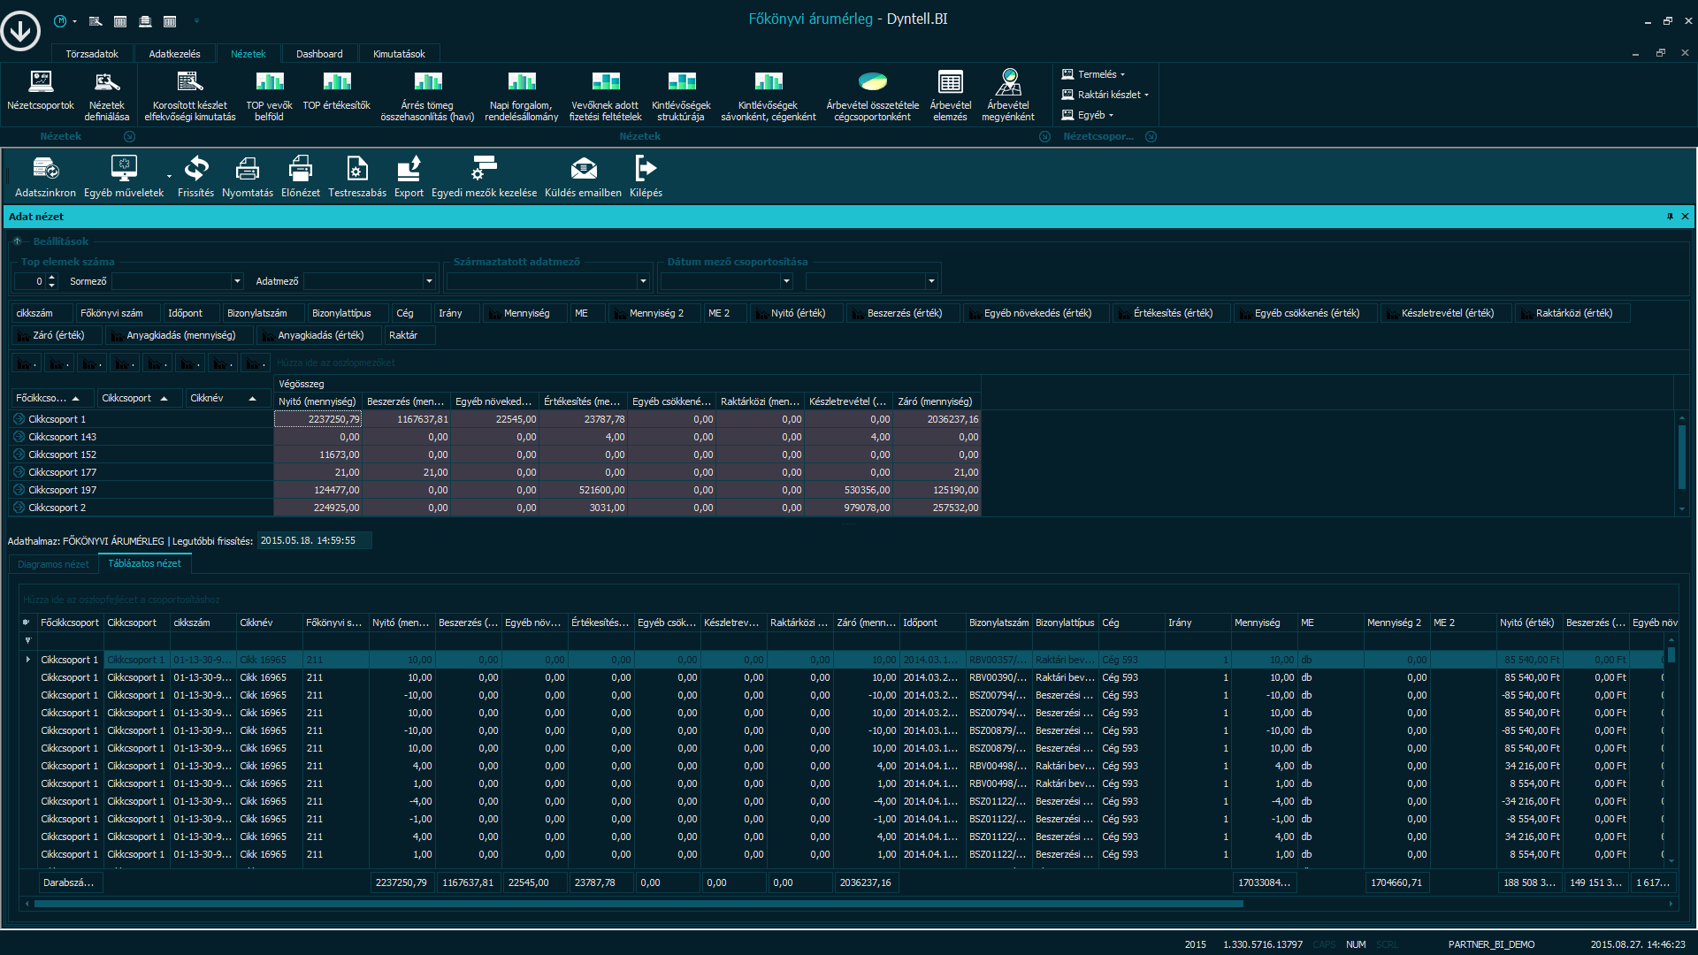Switch to the Adatkezelés ribbon tab

(174, 54)
